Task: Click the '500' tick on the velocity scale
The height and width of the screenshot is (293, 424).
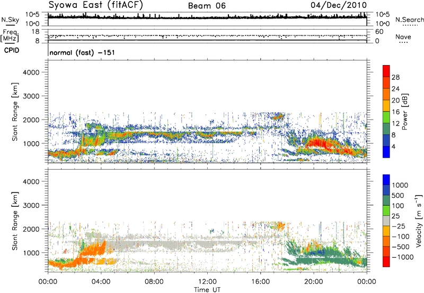Action: click(x=397, y=195)
